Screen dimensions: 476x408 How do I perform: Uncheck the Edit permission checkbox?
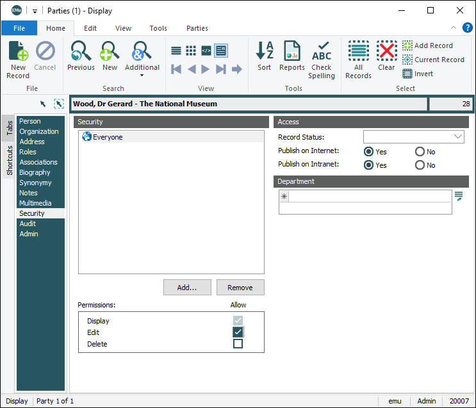pos(238,332)
